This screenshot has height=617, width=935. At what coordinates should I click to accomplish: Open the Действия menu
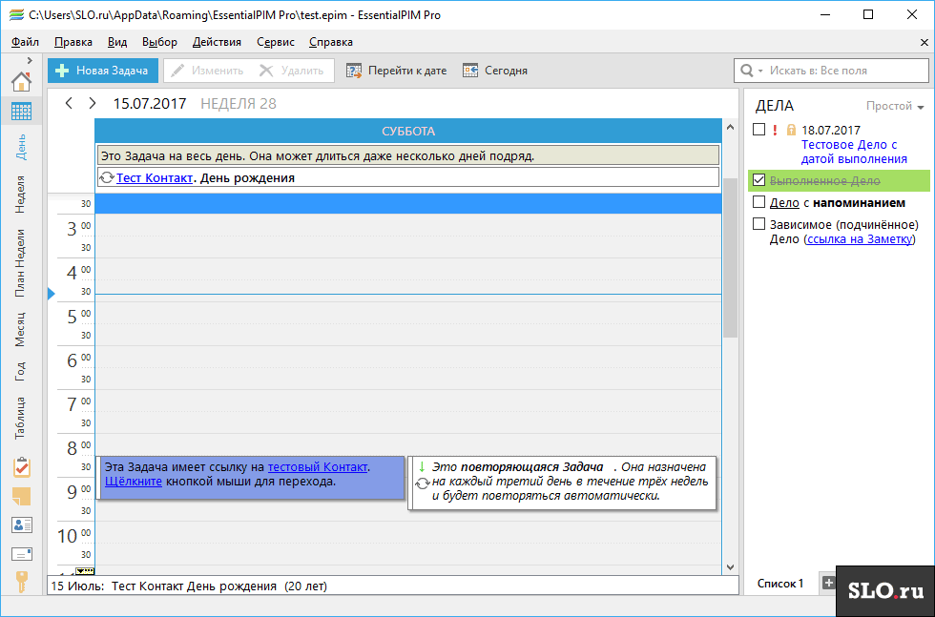[x=218, y=42]
